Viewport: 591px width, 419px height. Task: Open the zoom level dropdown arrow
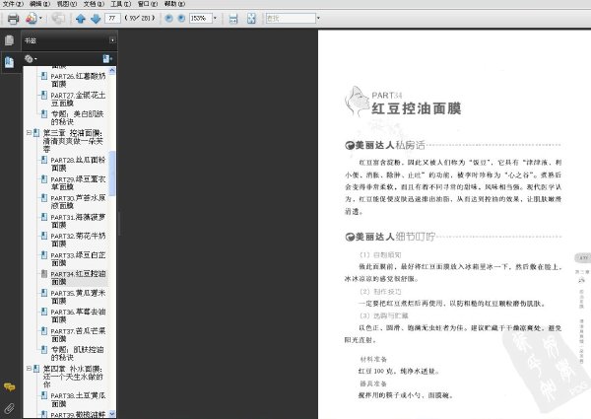pos(215,18)
